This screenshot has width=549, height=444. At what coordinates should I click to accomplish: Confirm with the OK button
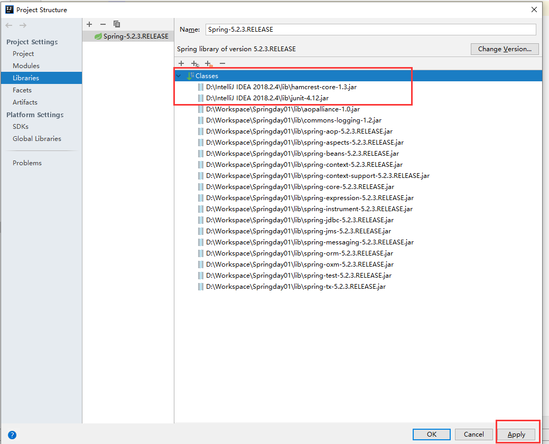(431, 434)
